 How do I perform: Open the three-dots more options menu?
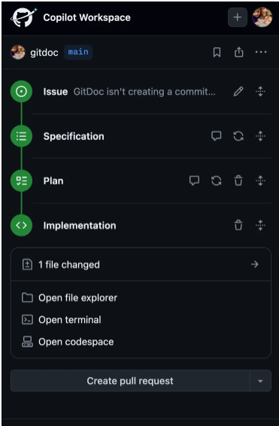coord(261,52)
